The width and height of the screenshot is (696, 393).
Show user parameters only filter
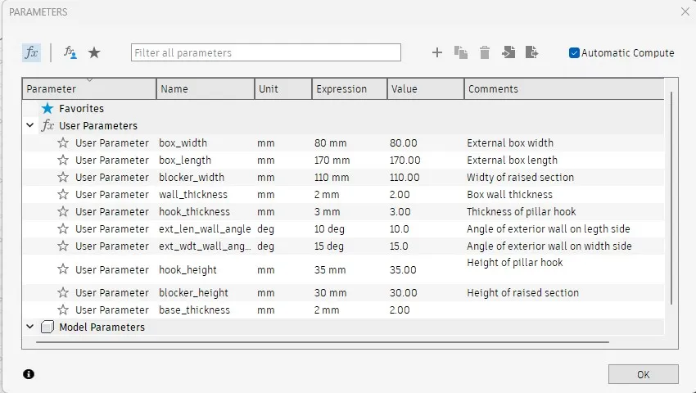point(70,52)
